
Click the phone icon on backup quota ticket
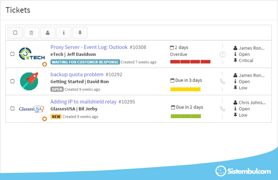pyautogui.click(x=222, y=82)
